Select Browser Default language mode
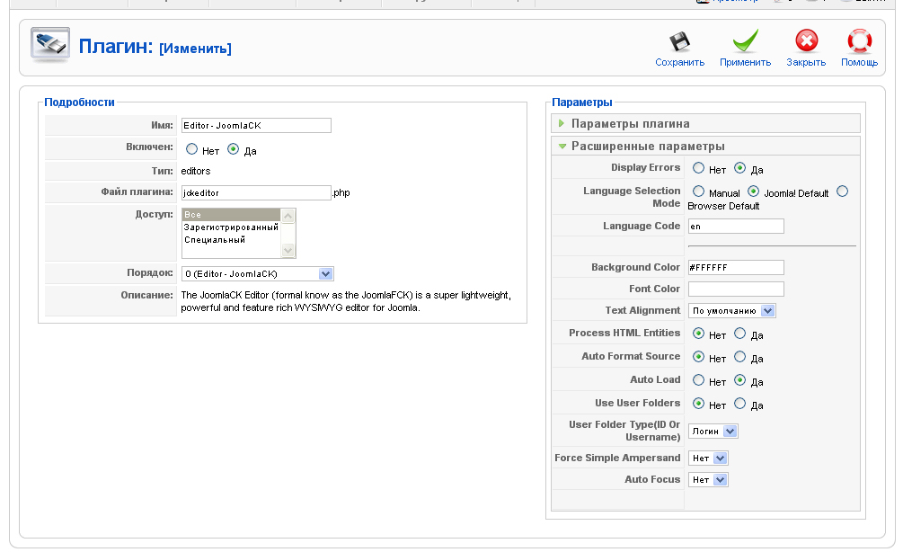903x552 pixels. pos(843,191)
